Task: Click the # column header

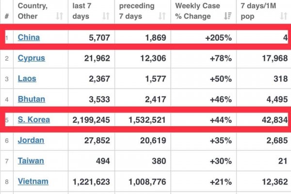Action: tap(7, 16)
